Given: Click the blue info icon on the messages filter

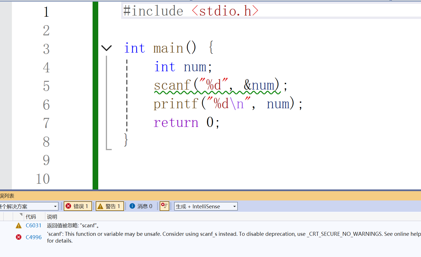Looking at the screenshot, I should tap(132, 206).
